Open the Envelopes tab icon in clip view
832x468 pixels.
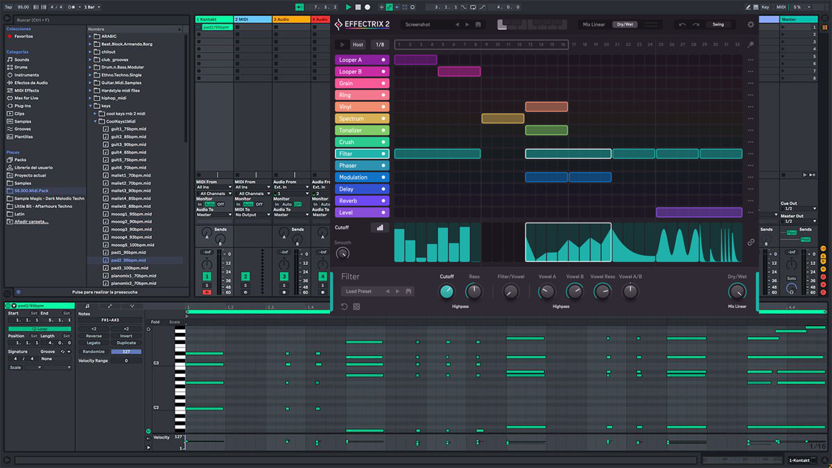pyautogui.click(x=110, y=306)
